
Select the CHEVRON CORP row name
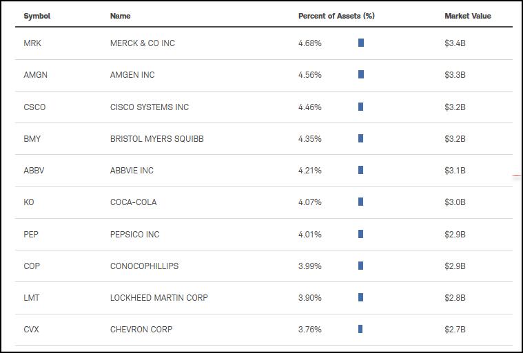[x=141, y=330]
